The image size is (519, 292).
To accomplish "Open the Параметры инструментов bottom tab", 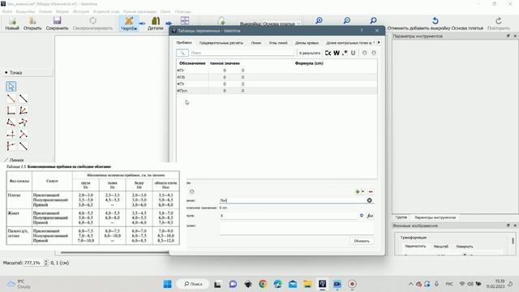I will coord(435,217).
